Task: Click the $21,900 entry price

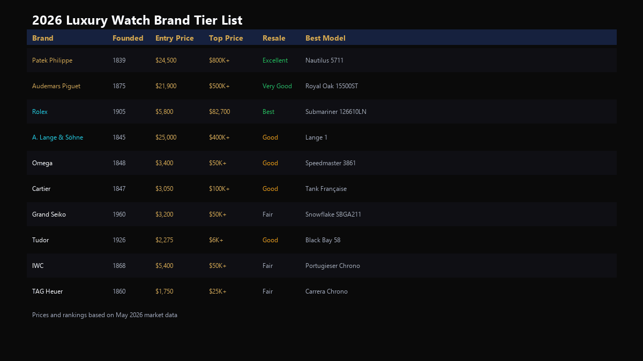Action: pyautogui.click(x=166, y=86)
